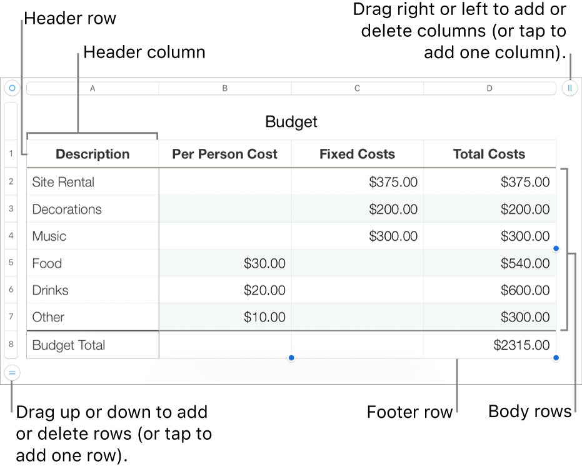Select column D via its reference tab
This screenshot has width=582, height=466.
pyautogui.click(x=489, y=88)
